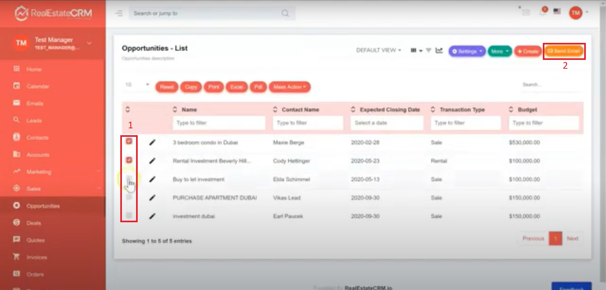Open the mail icon in top bar
Screen dimensions: 606x290
[x=526, y=12]
